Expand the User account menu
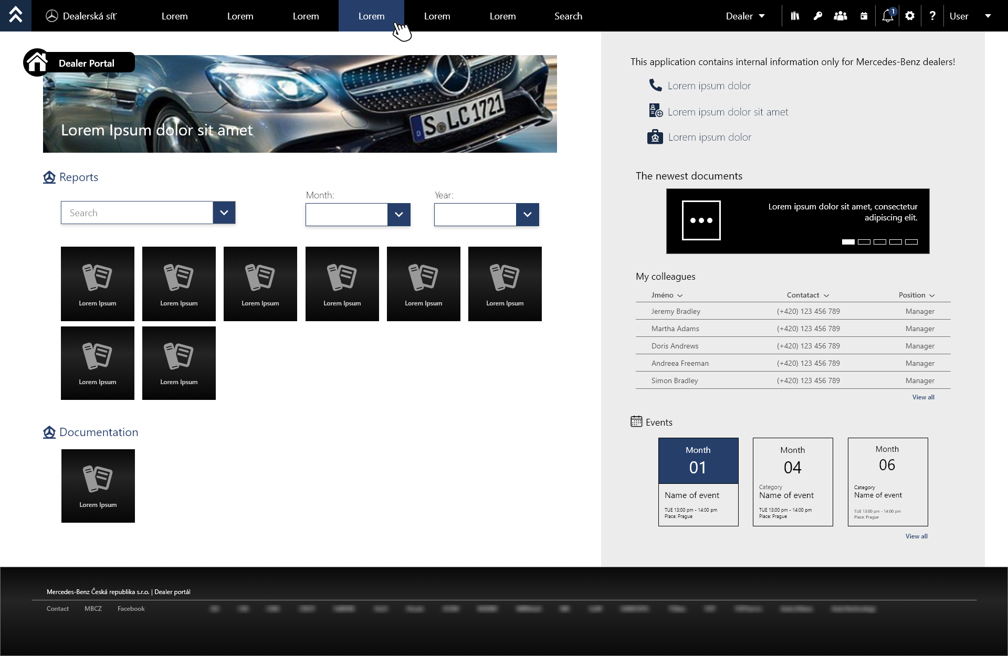 tap(970, 16)
